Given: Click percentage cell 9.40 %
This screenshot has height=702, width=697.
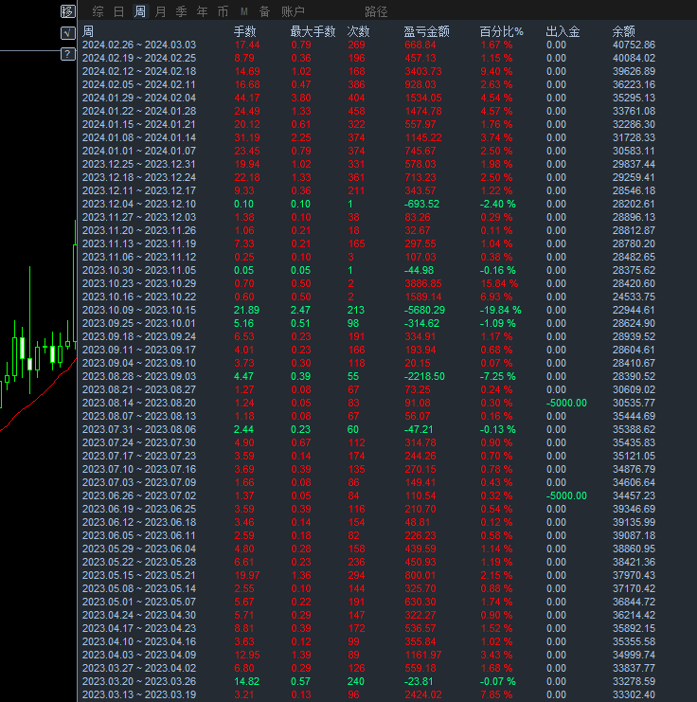Looking at the screenshot, I should pyautogui.click(x=496, y=71).
